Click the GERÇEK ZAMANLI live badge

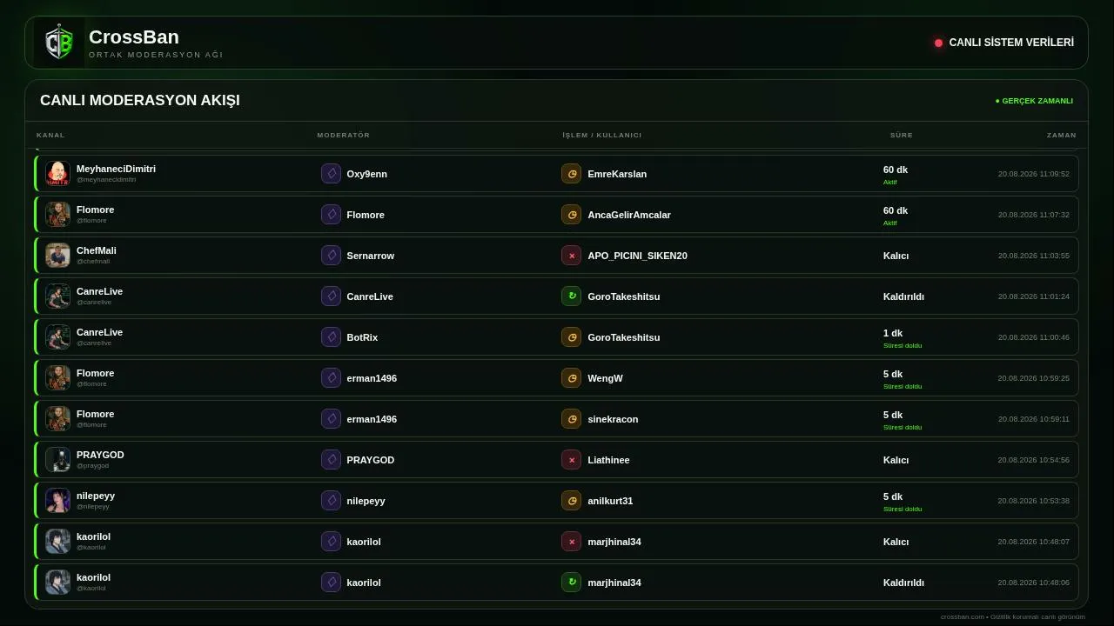pos(1034,101)
